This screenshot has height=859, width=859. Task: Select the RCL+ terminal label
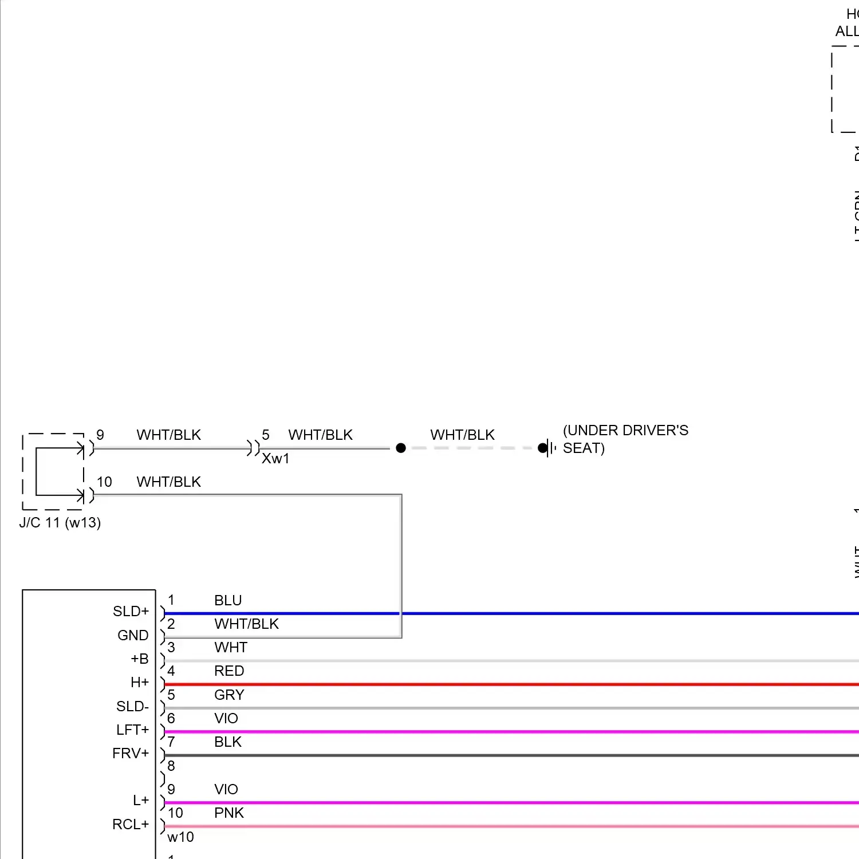[131, 824]
